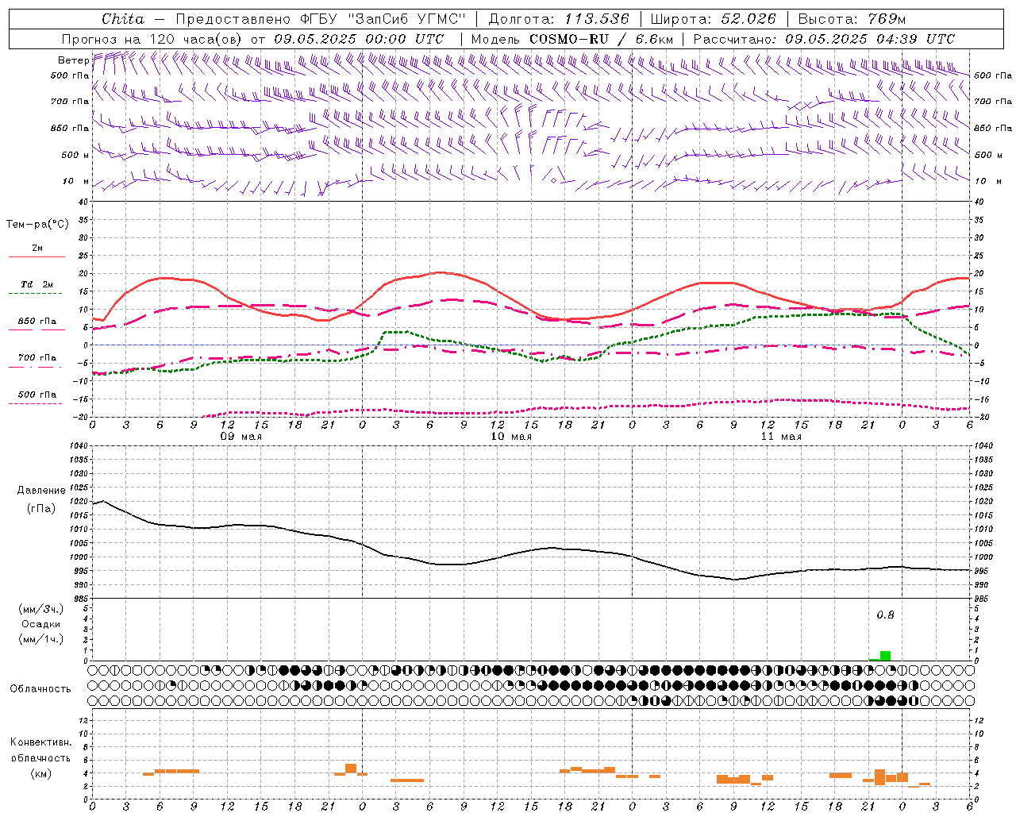Click the "Ветер" wind section label
Viewport: 1016px width, 813px height.
point(73,60)
